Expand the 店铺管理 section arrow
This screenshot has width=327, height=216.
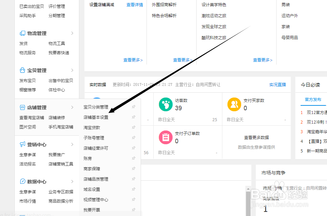point(72,107)
